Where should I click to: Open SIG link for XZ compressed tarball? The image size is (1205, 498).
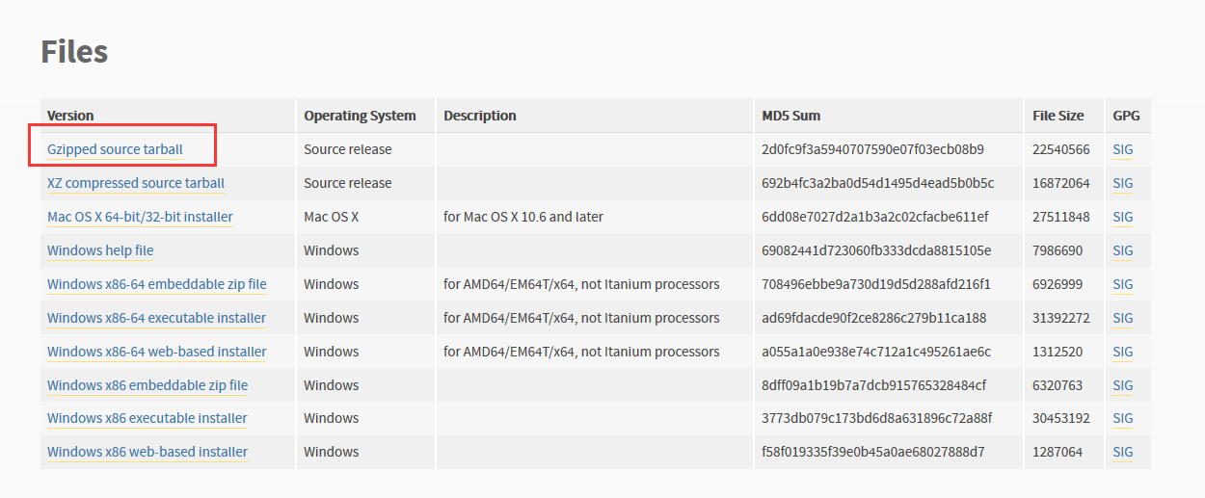[1123, 183]
